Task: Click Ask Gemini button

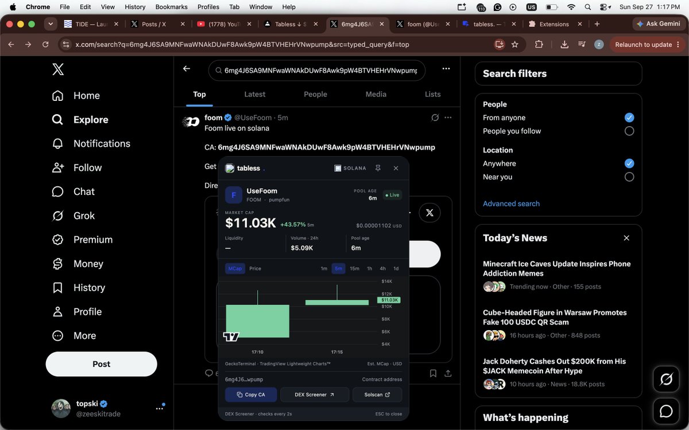Action: [x=658, y=24]
